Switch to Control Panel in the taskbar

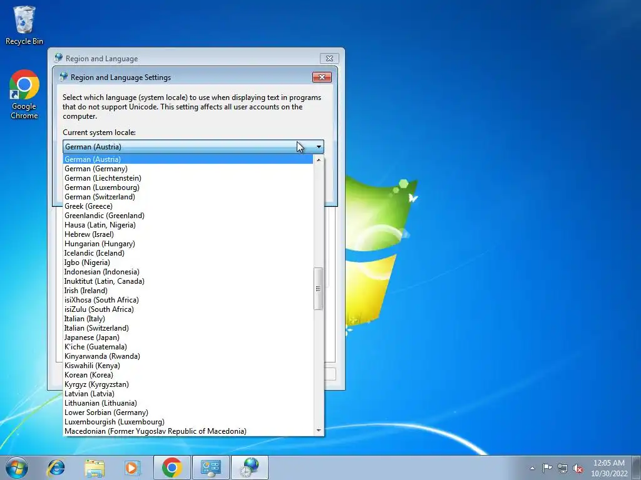211,467
